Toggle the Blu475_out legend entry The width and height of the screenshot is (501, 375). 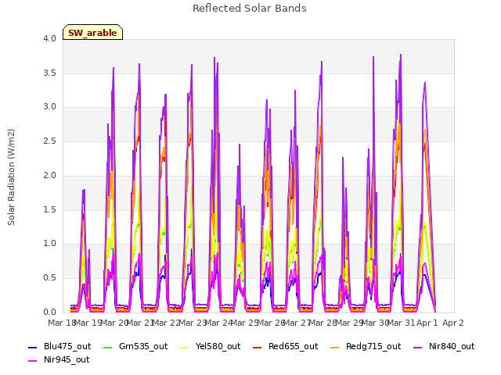(x=59, y=346)
